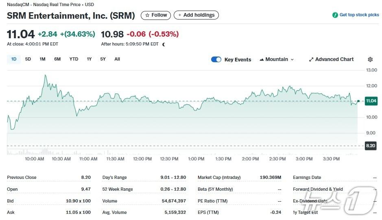View the 5Y chart range

tap(103, 59)
